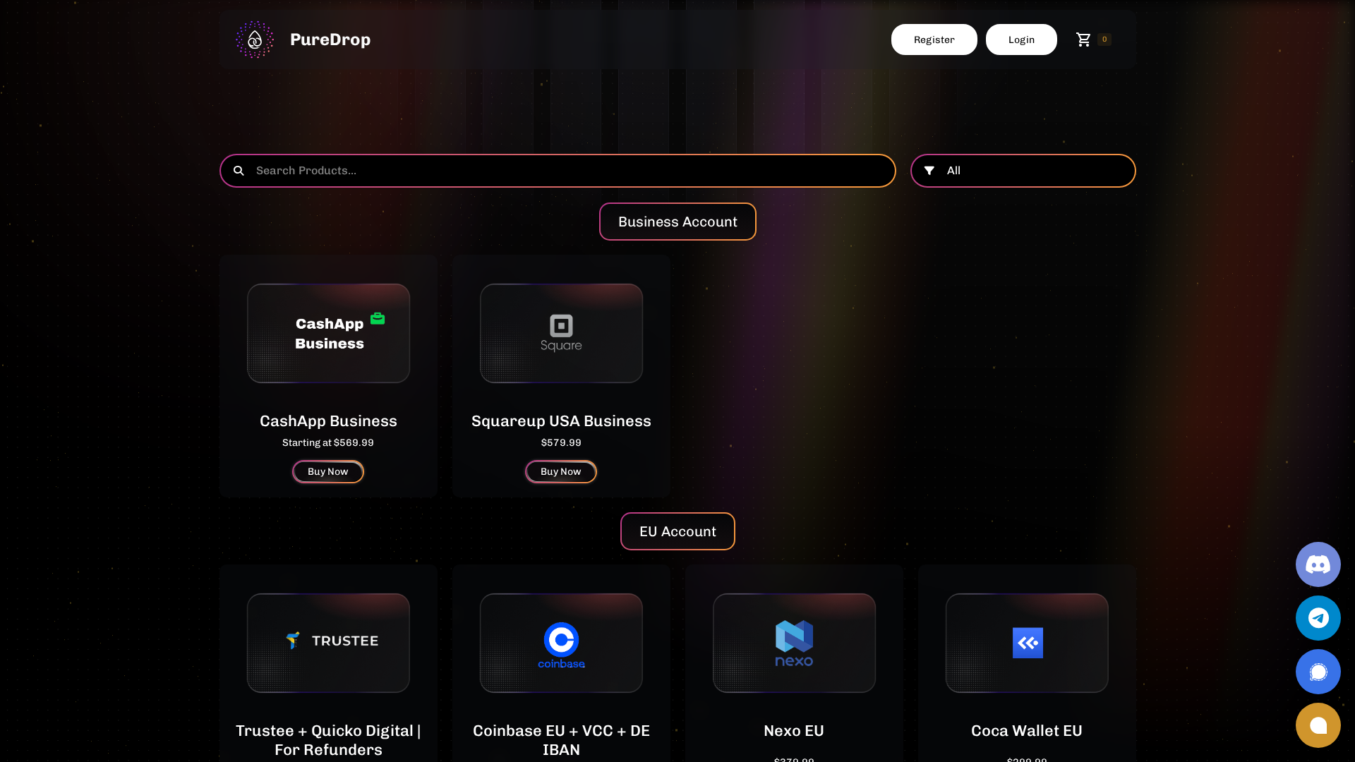Select the EU Account section
Screen dimensions: 1355x762
[x=677, y=531]
